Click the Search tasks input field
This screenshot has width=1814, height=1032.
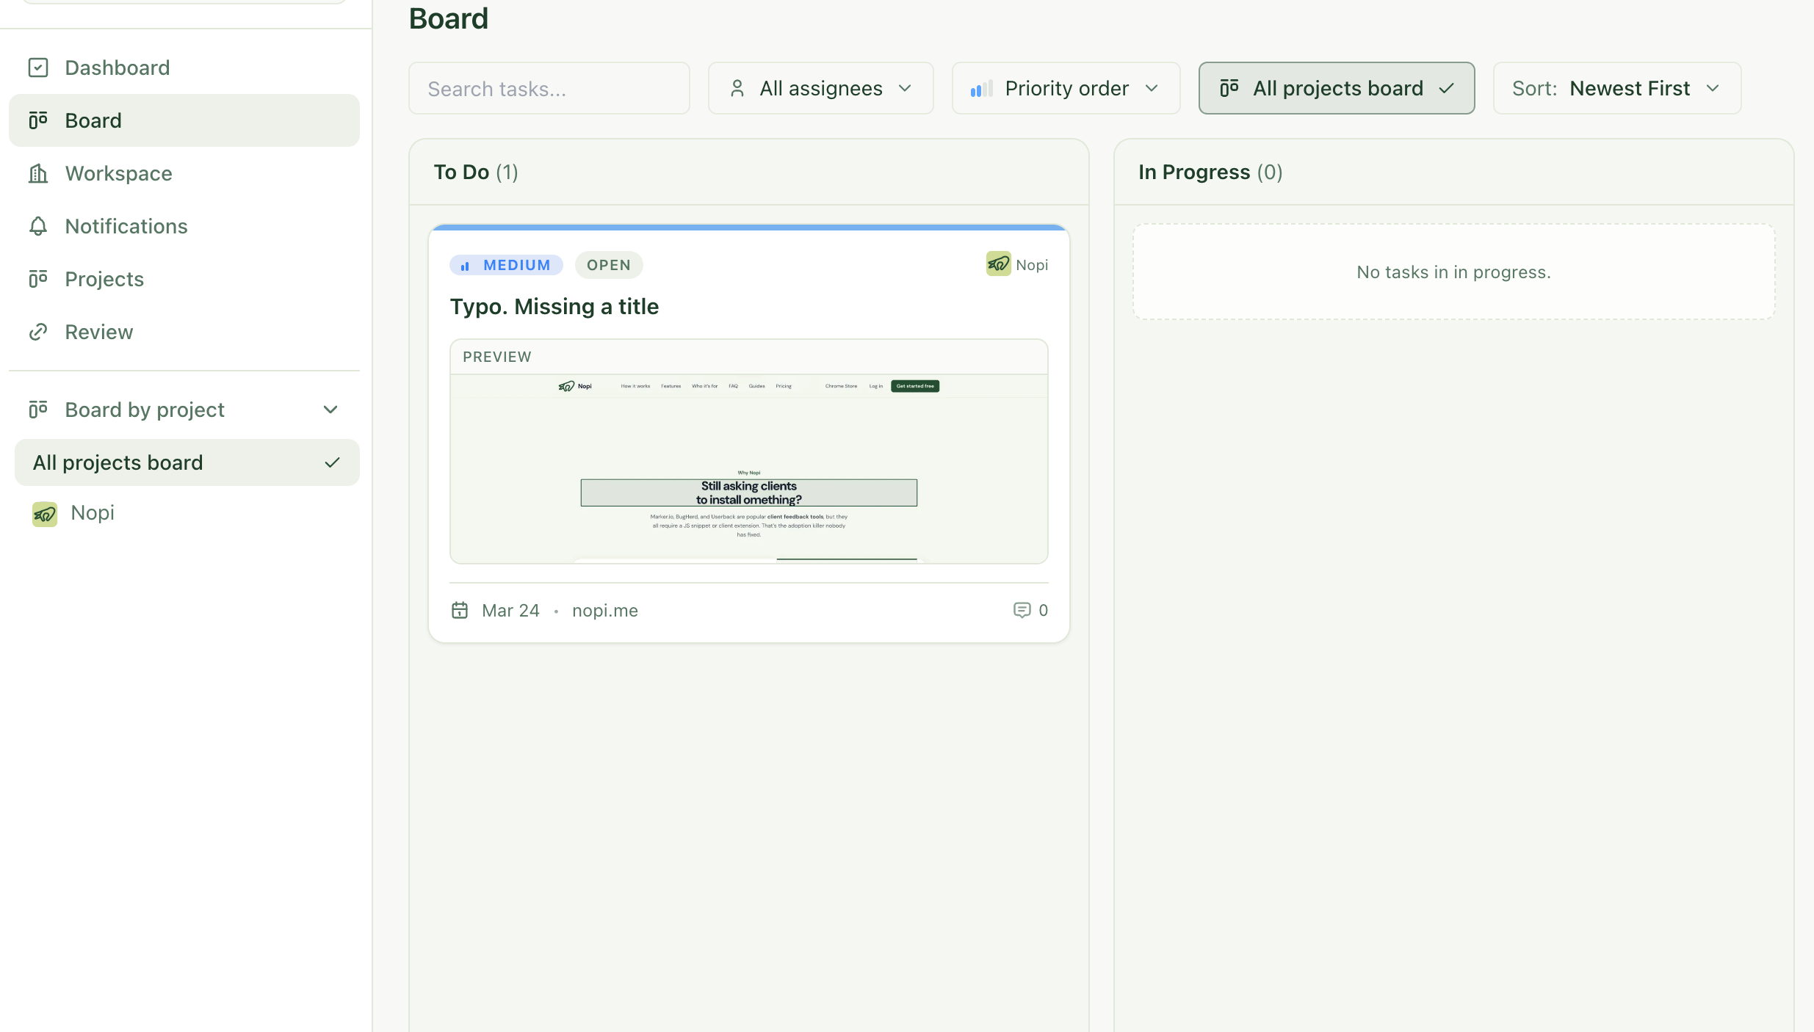[548, 88]
